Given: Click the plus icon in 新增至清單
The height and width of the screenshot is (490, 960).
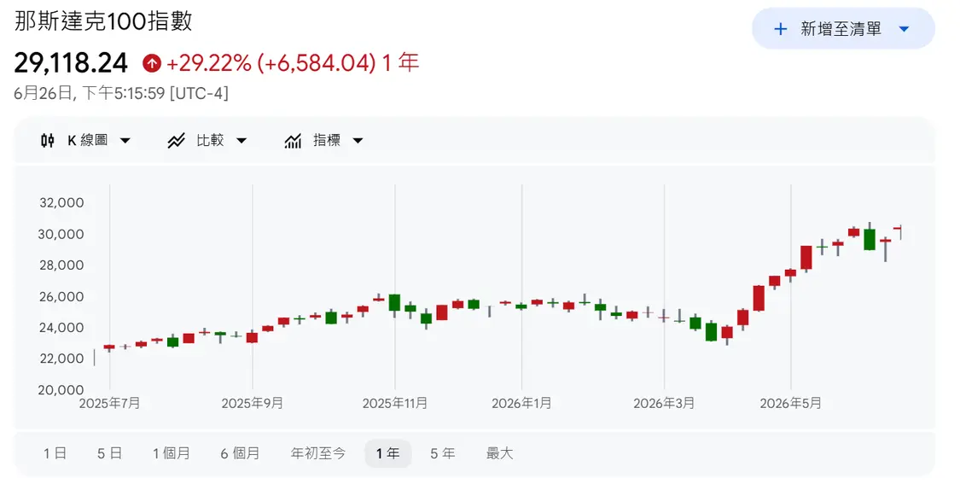Looking at the screenshot, I should [781, 29].
